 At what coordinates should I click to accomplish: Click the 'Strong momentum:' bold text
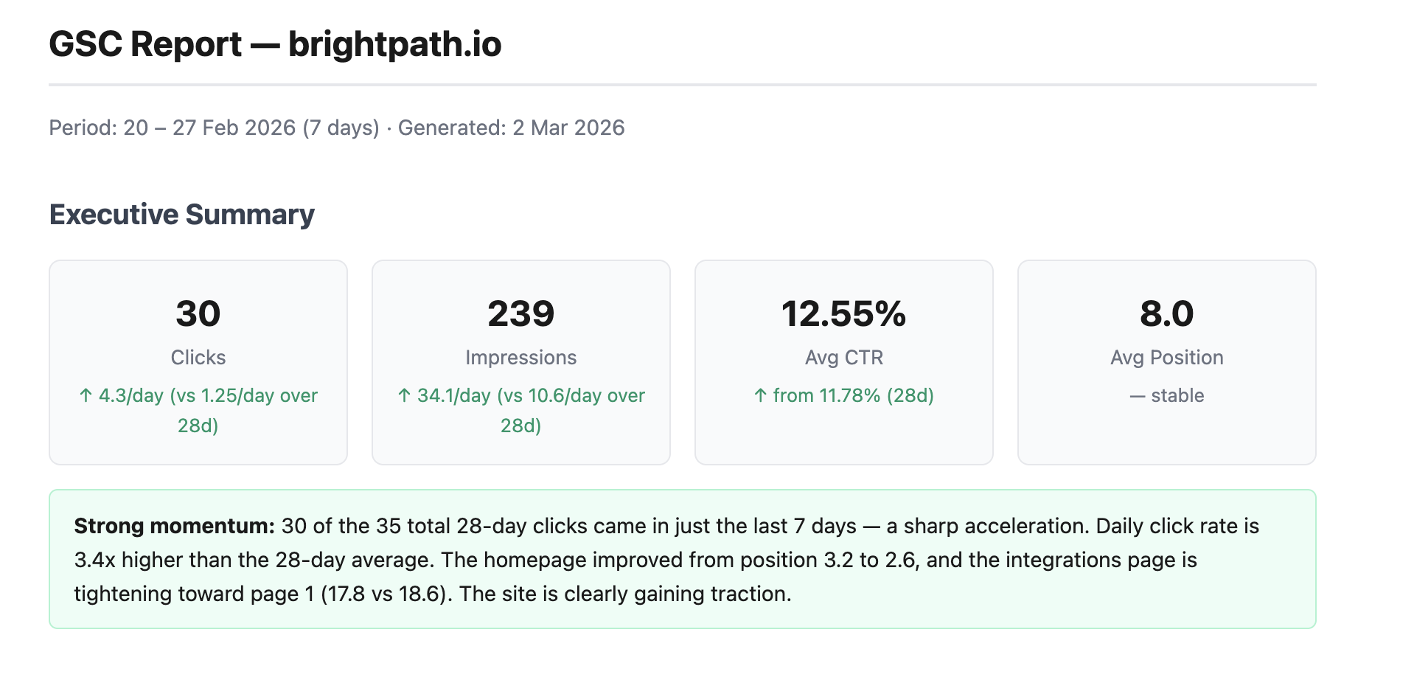174,527
